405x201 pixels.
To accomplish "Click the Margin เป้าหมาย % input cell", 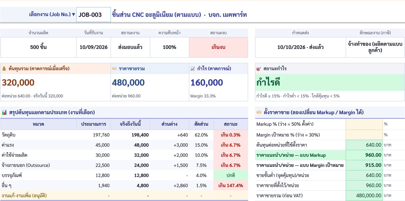I will point(364,135).
